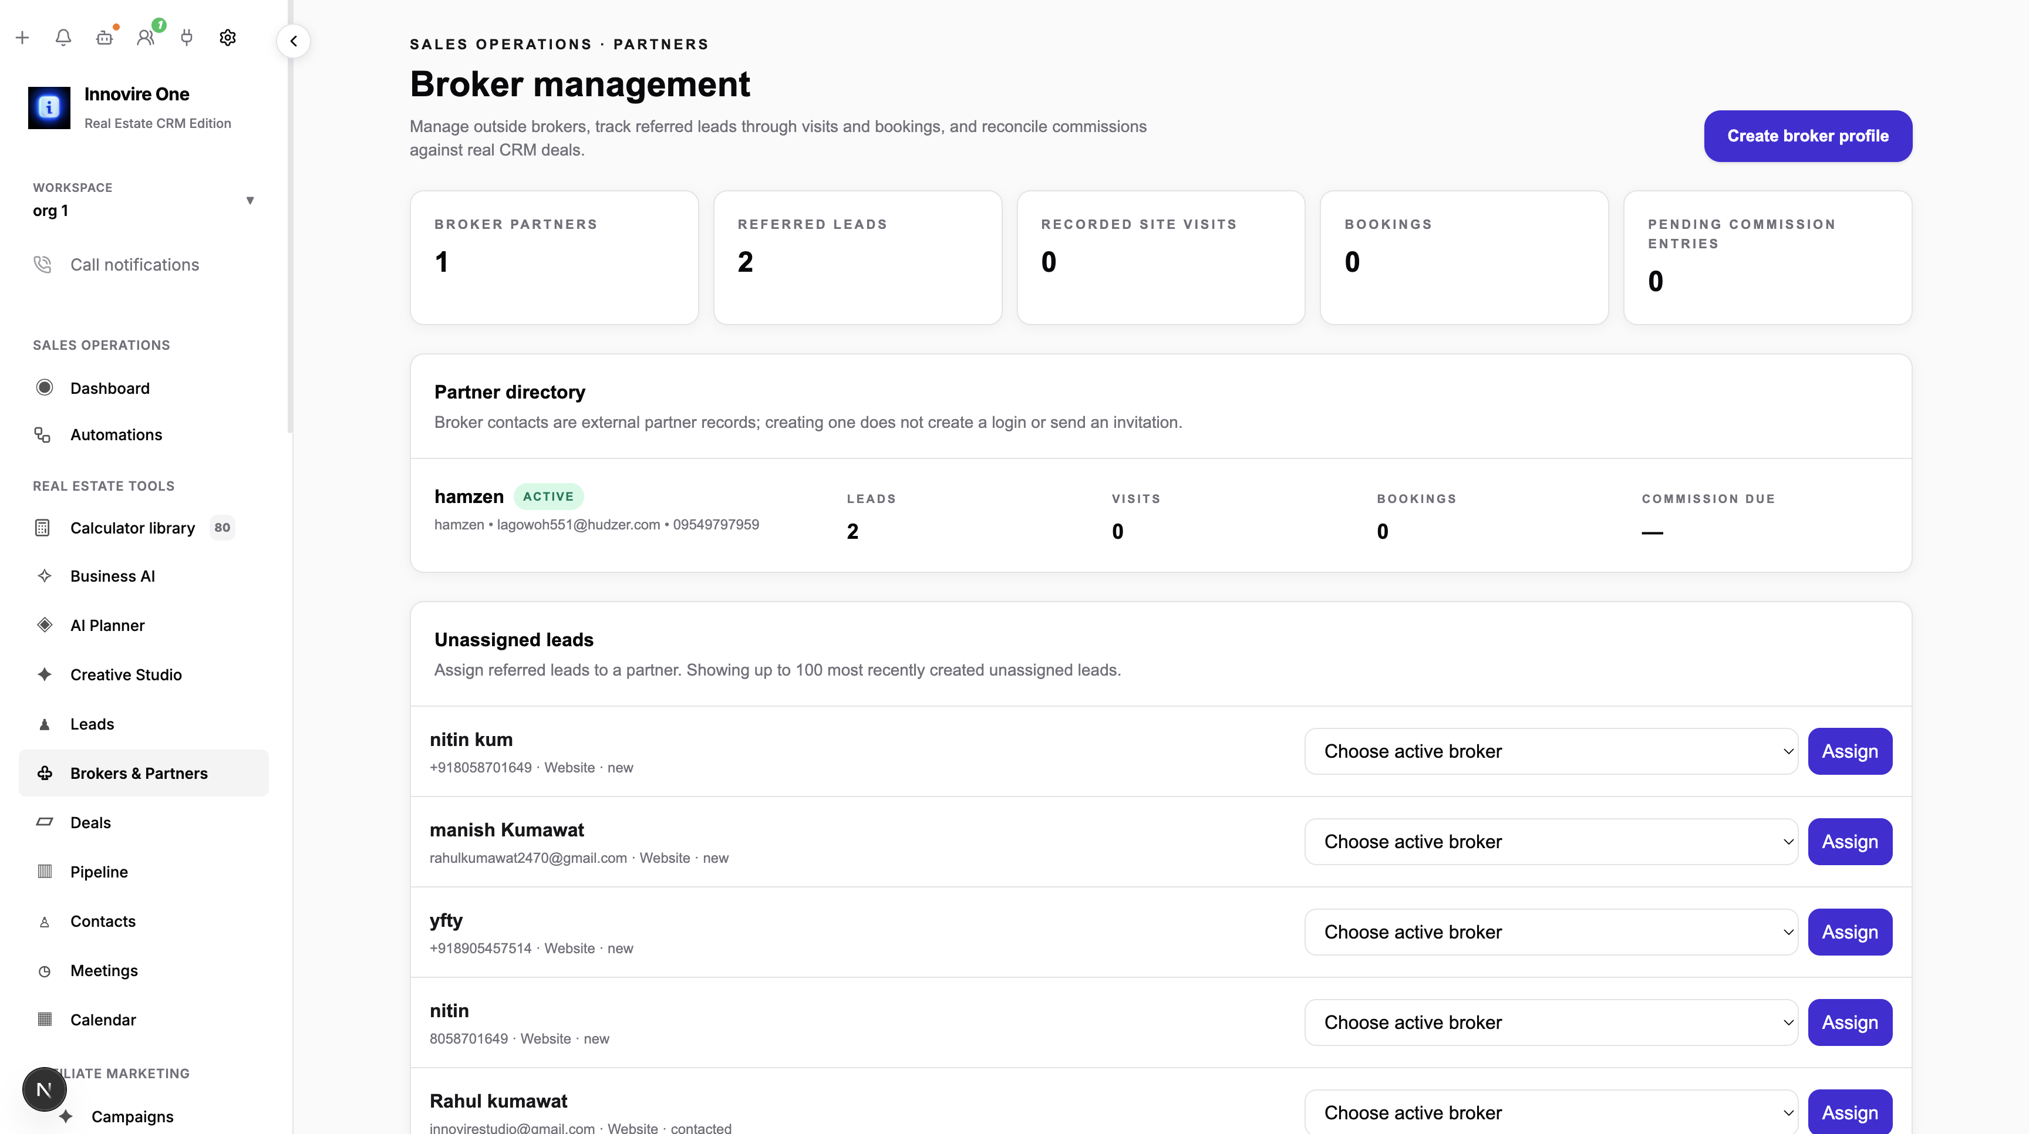Assign the nitin kum lead
The width and height of the screenshot is (2029, 1134).
click(x=1849, y=751)
